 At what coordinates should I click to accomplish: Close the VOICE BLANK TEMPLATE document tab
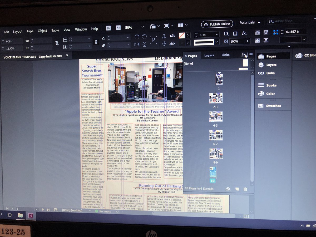(67, 56)
